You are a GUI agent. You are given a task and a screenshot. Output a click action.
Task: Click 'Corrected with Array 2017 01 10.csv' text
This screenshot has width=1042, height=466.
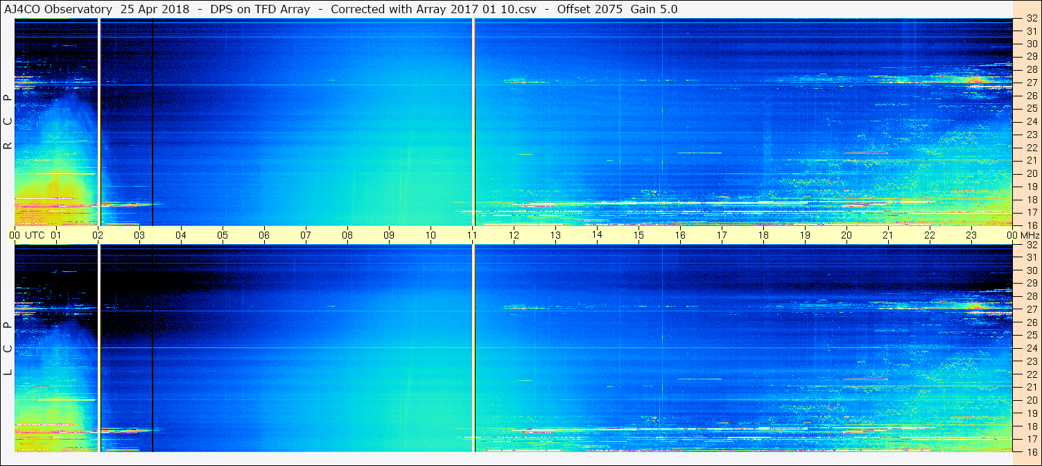[x=433, y=9]
